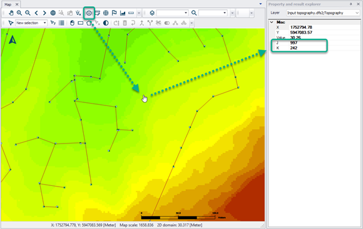
Task: Click the clear highlight lightbulb icon
Action: coord(78,13)
